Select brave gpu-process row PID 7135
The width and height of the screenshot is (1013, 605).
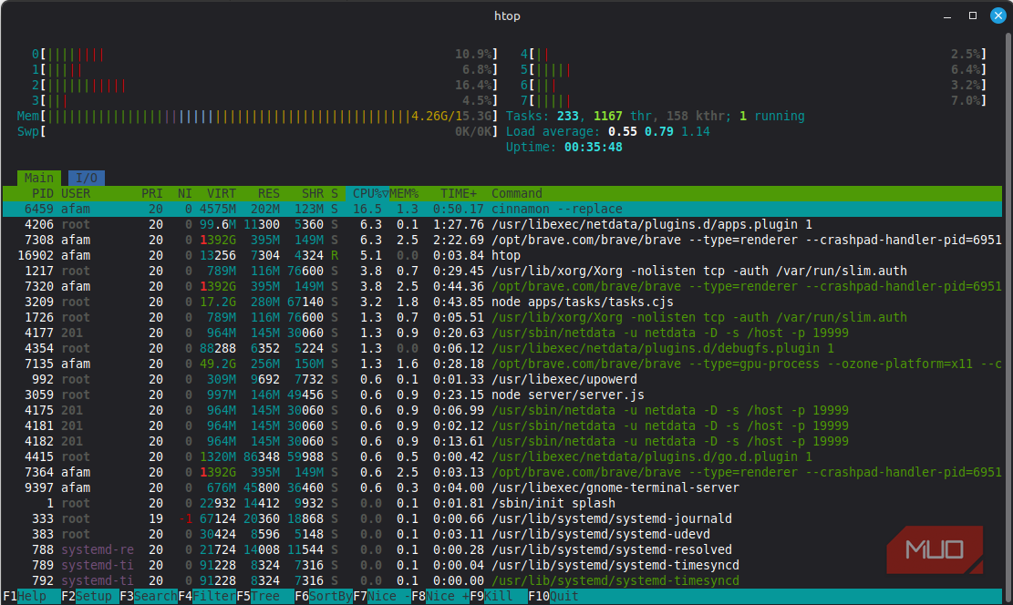[502, 364]
